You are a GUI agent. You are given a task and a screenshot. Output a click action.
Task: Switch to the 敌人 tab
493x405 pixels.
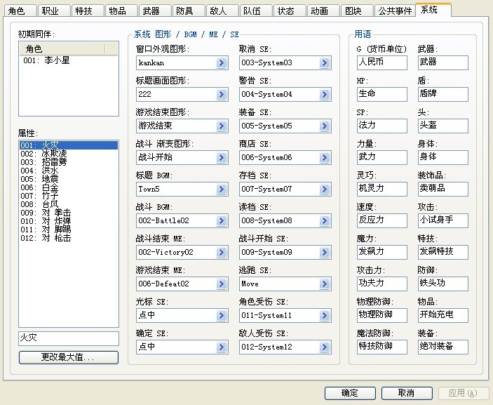pyautogui.click(x=222, y=11)
